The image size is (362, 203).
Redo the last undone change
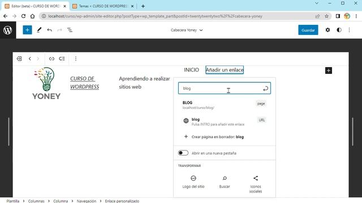(x=59, y=30)
